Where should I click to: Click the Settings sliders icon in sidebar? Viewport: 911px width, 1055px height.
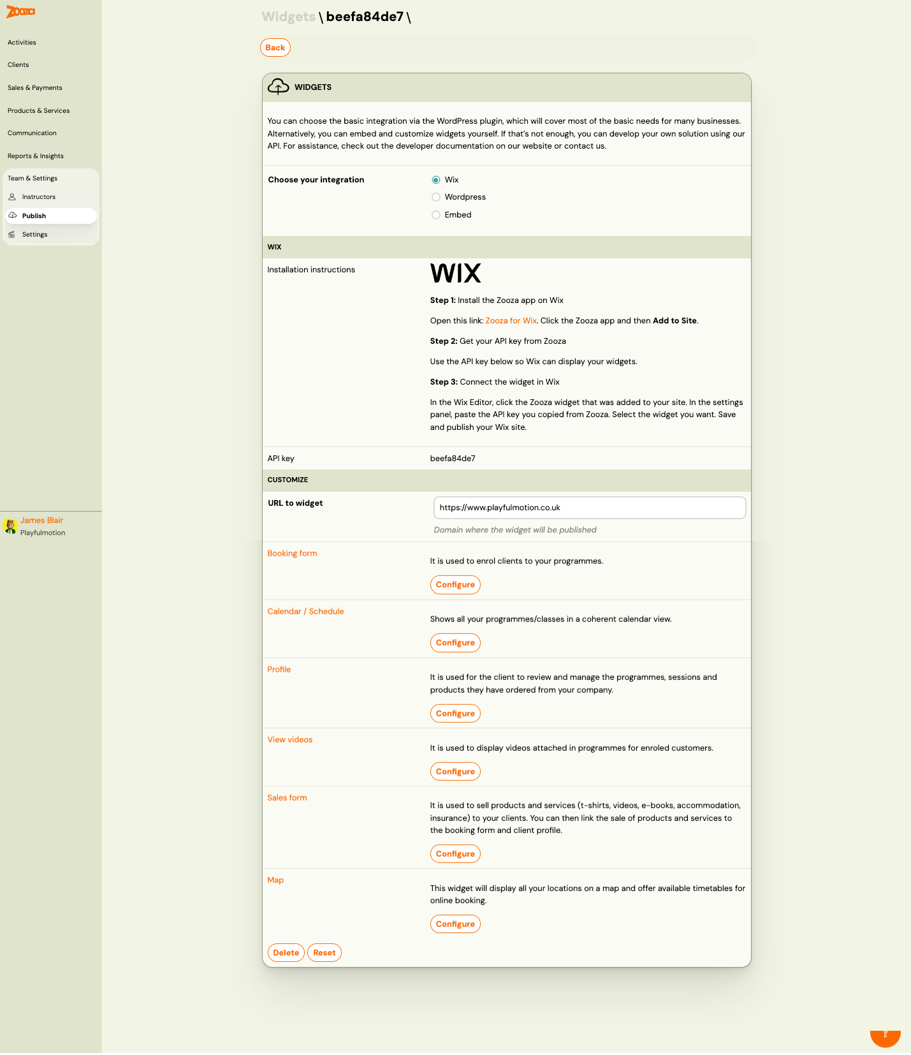11,235
